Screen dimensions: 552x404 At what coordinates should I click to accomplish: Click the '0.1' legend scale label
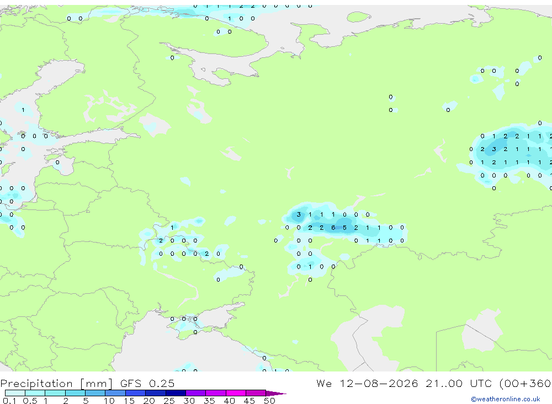coord(9,401)
